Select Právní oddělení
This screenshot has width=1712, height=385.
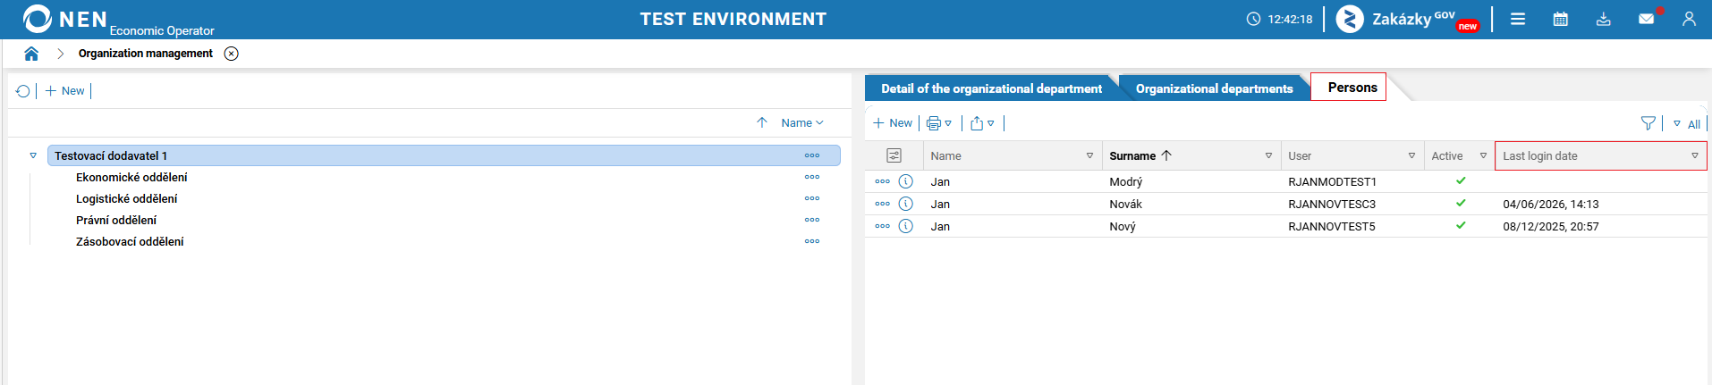click(116, 220)
